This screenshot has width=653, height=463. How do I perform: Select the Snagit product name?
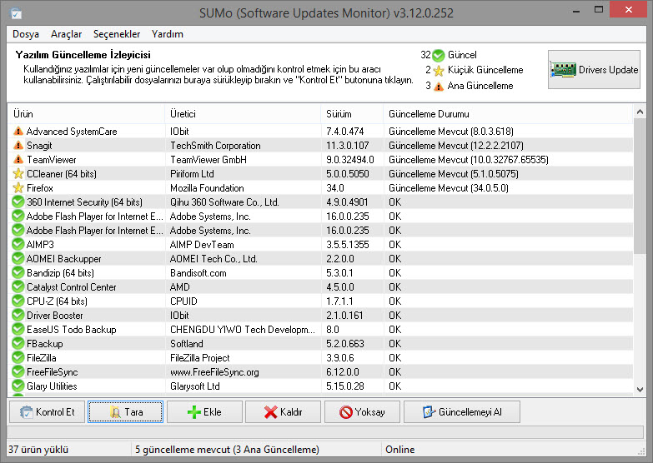[x=39, y=146]
